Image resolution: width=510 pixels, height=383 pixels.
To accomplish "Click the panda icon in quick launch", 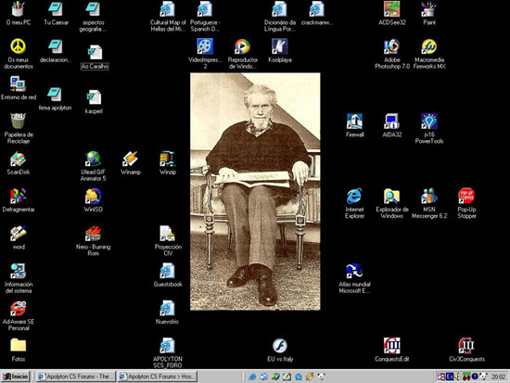I will (x=321, y=377).
